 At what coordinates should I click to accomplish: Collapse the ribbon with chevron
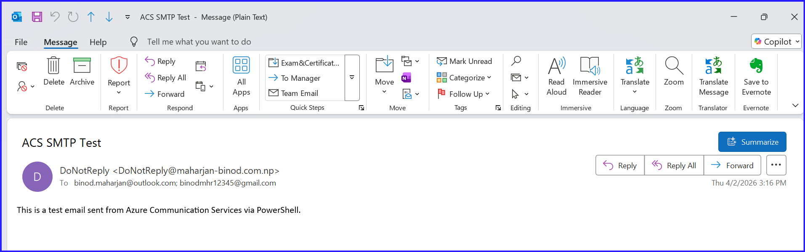click(795, 106)
